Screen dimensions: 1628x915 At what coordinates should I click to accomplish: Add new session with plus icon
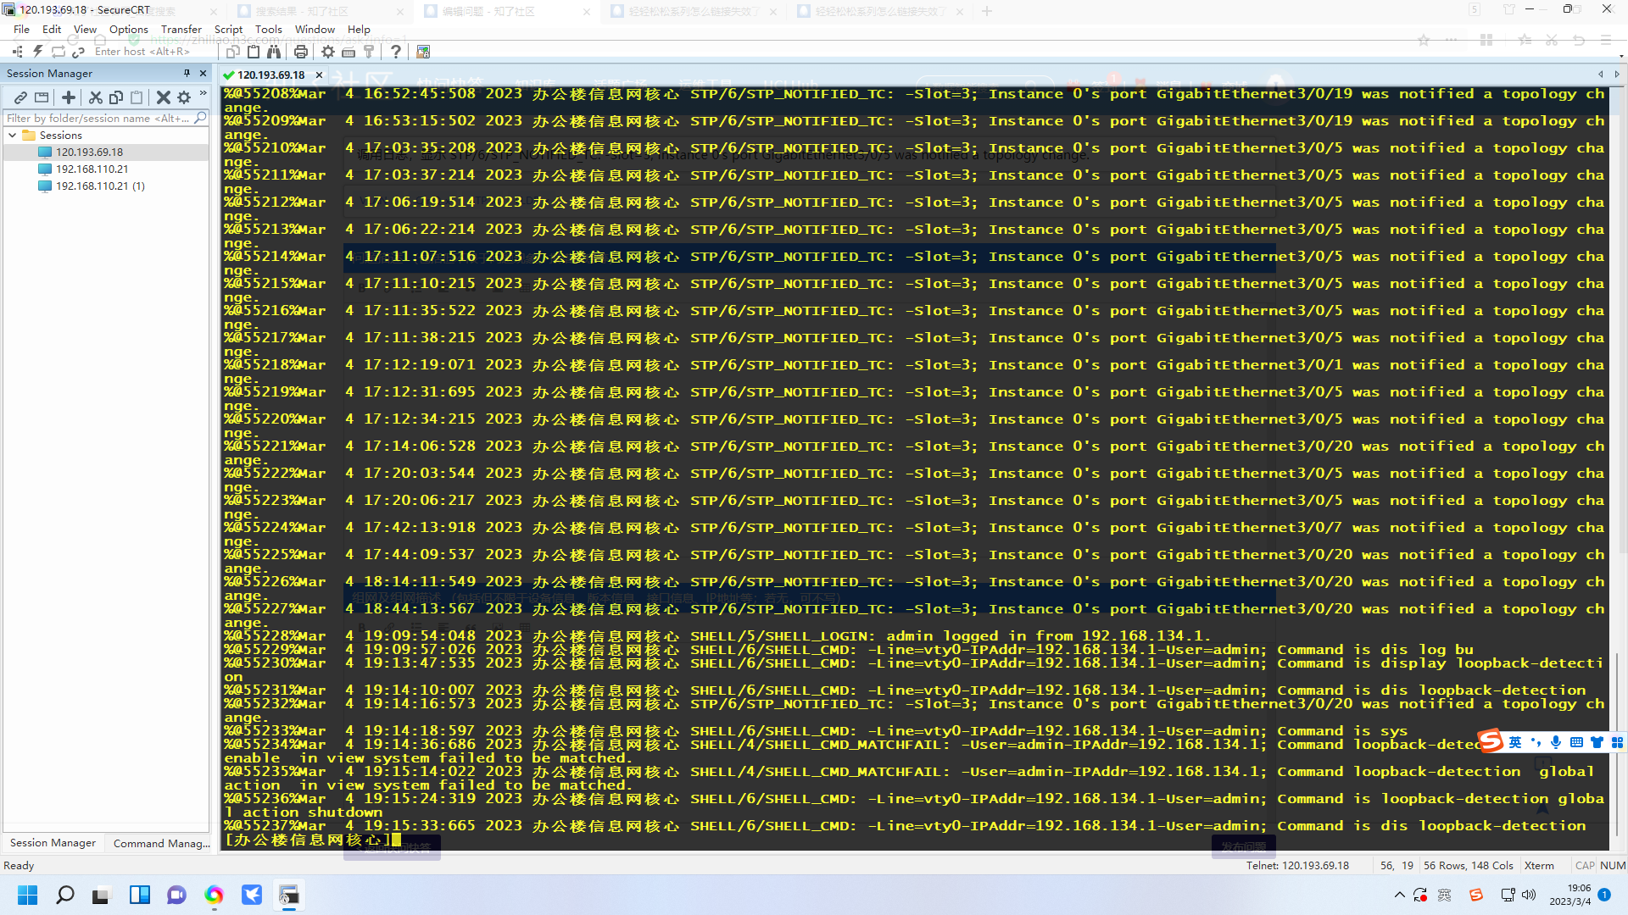[x=69, y=97]
